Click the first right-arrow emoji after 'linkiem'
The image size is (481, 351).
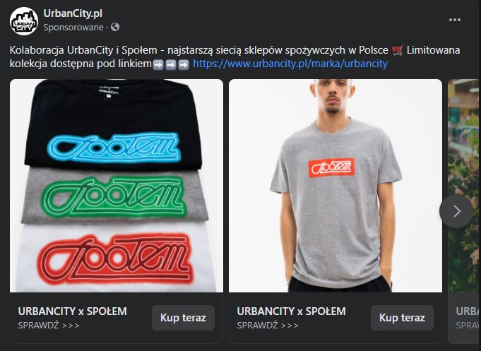coord(158,65)
